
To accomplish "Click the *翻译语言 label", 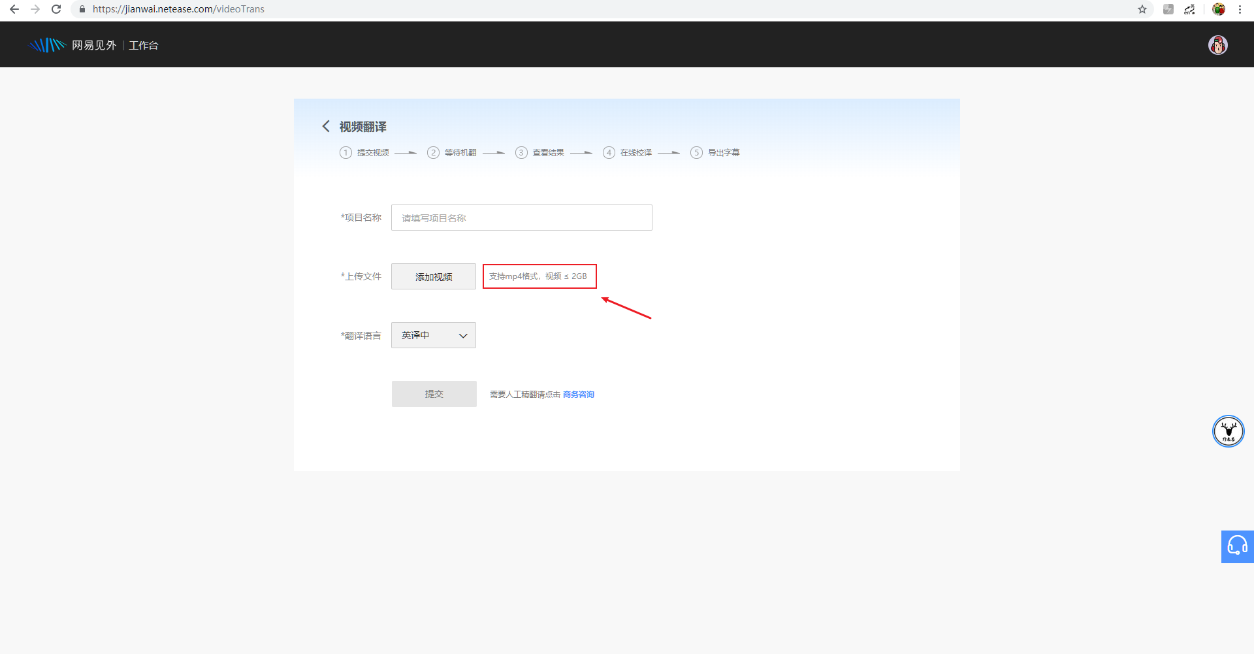I will click(x=361, y=335).
